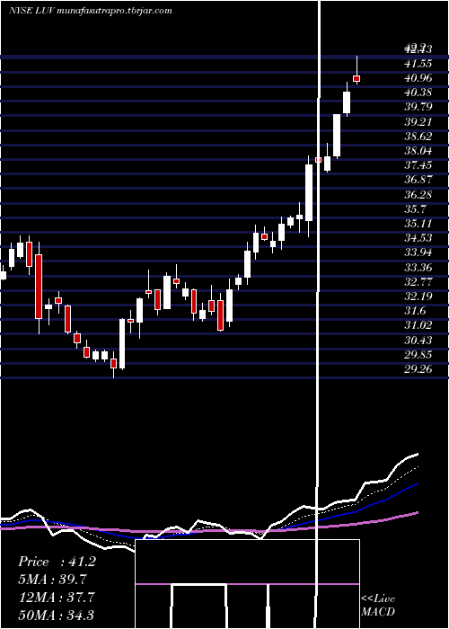The height and width of the screenshot is (629, 449).
Task: Select the 39.21 price axis label
Action: (418, 121)
